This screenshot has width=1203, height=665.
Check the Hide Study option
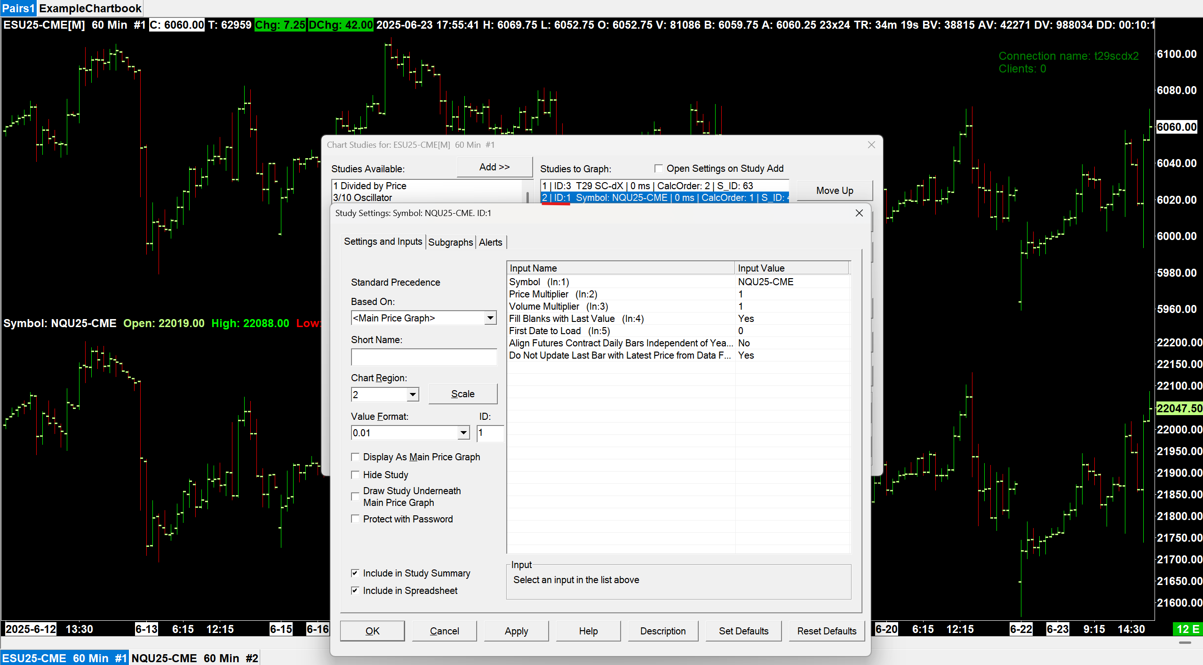coord(356,475)
